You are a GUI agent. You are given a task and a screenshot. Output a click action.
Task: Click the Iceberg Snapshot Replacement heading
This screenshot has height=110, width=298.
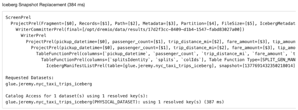(43, 5)
